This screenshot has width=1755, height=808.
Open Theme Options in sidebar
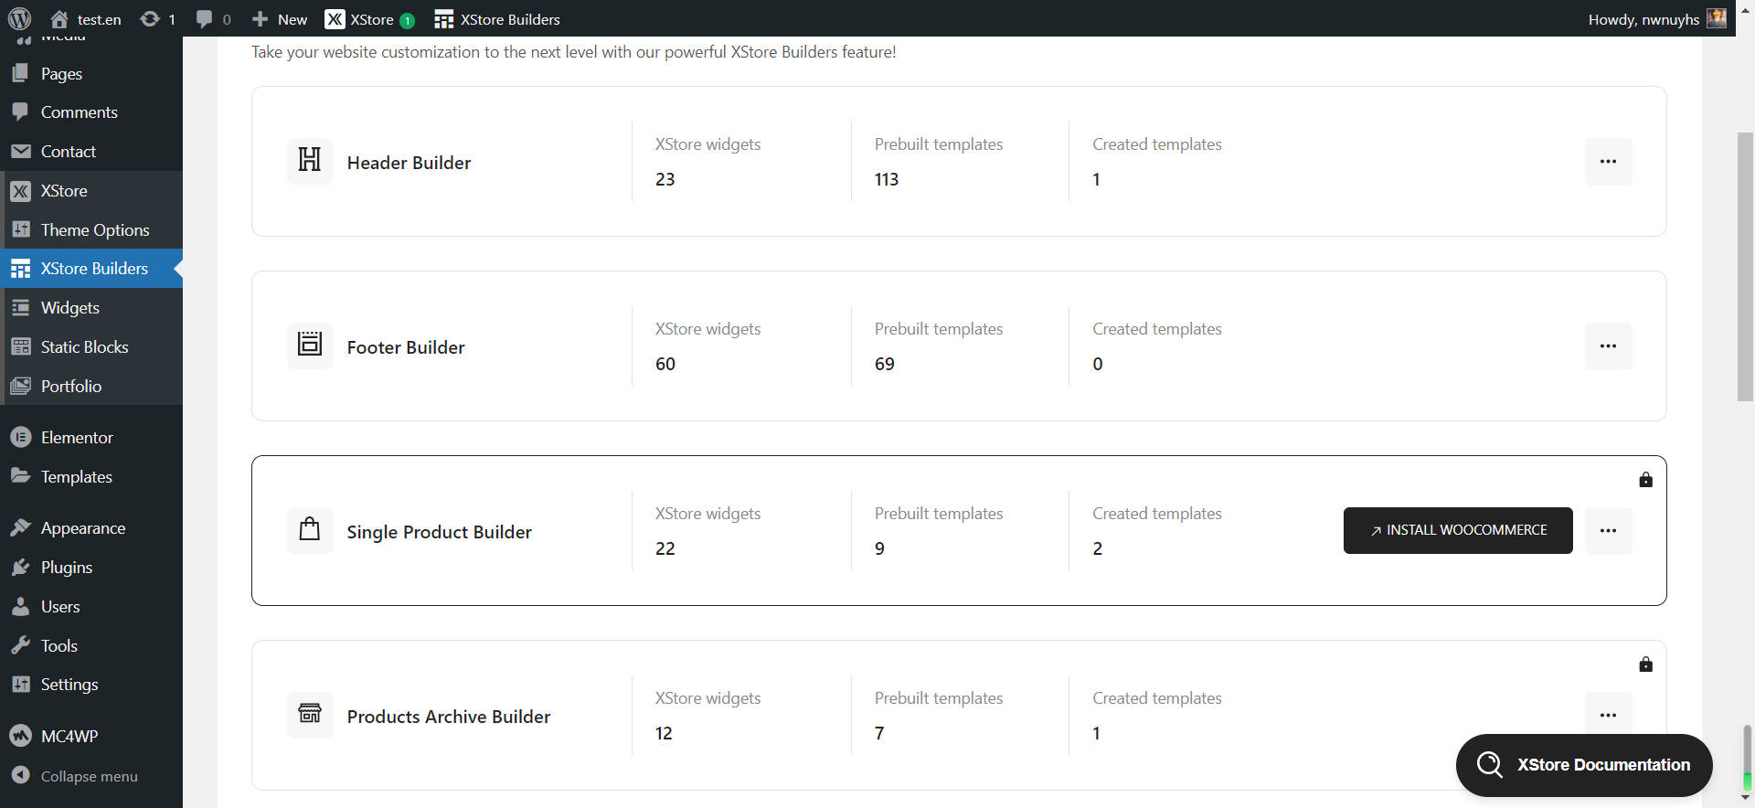pyautogui.click(x=91, y=230)
